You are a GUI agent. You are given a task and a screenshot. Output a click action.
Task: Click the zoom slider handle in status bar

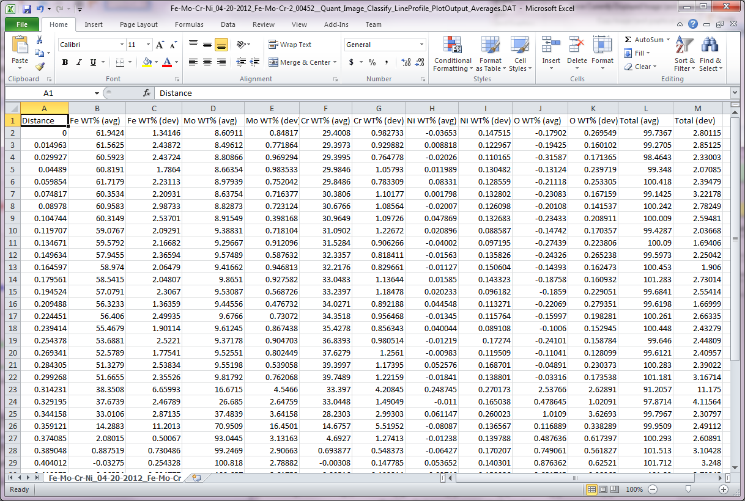click(689, 489)
